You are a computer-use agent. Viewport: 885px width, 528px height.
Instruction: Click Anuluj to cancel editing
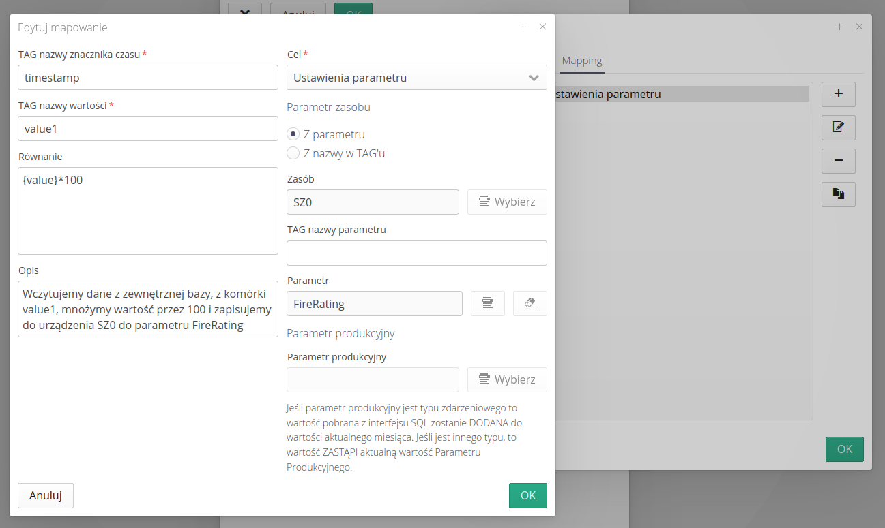46,495
